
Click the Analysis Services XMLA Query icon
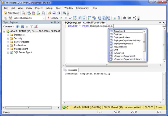click(x=38, y=13)
